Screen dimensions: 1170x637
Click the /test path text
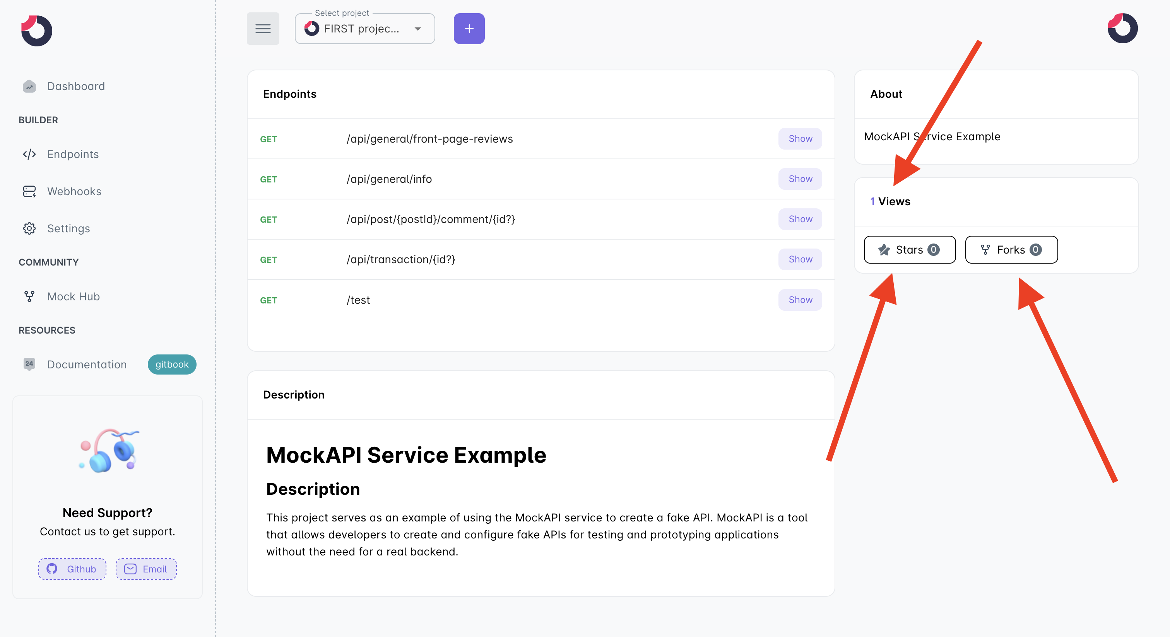[x=358, y=300]
